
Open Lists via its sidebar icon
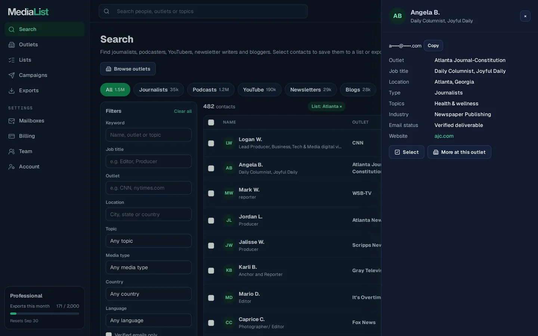(x=12, y=60)
